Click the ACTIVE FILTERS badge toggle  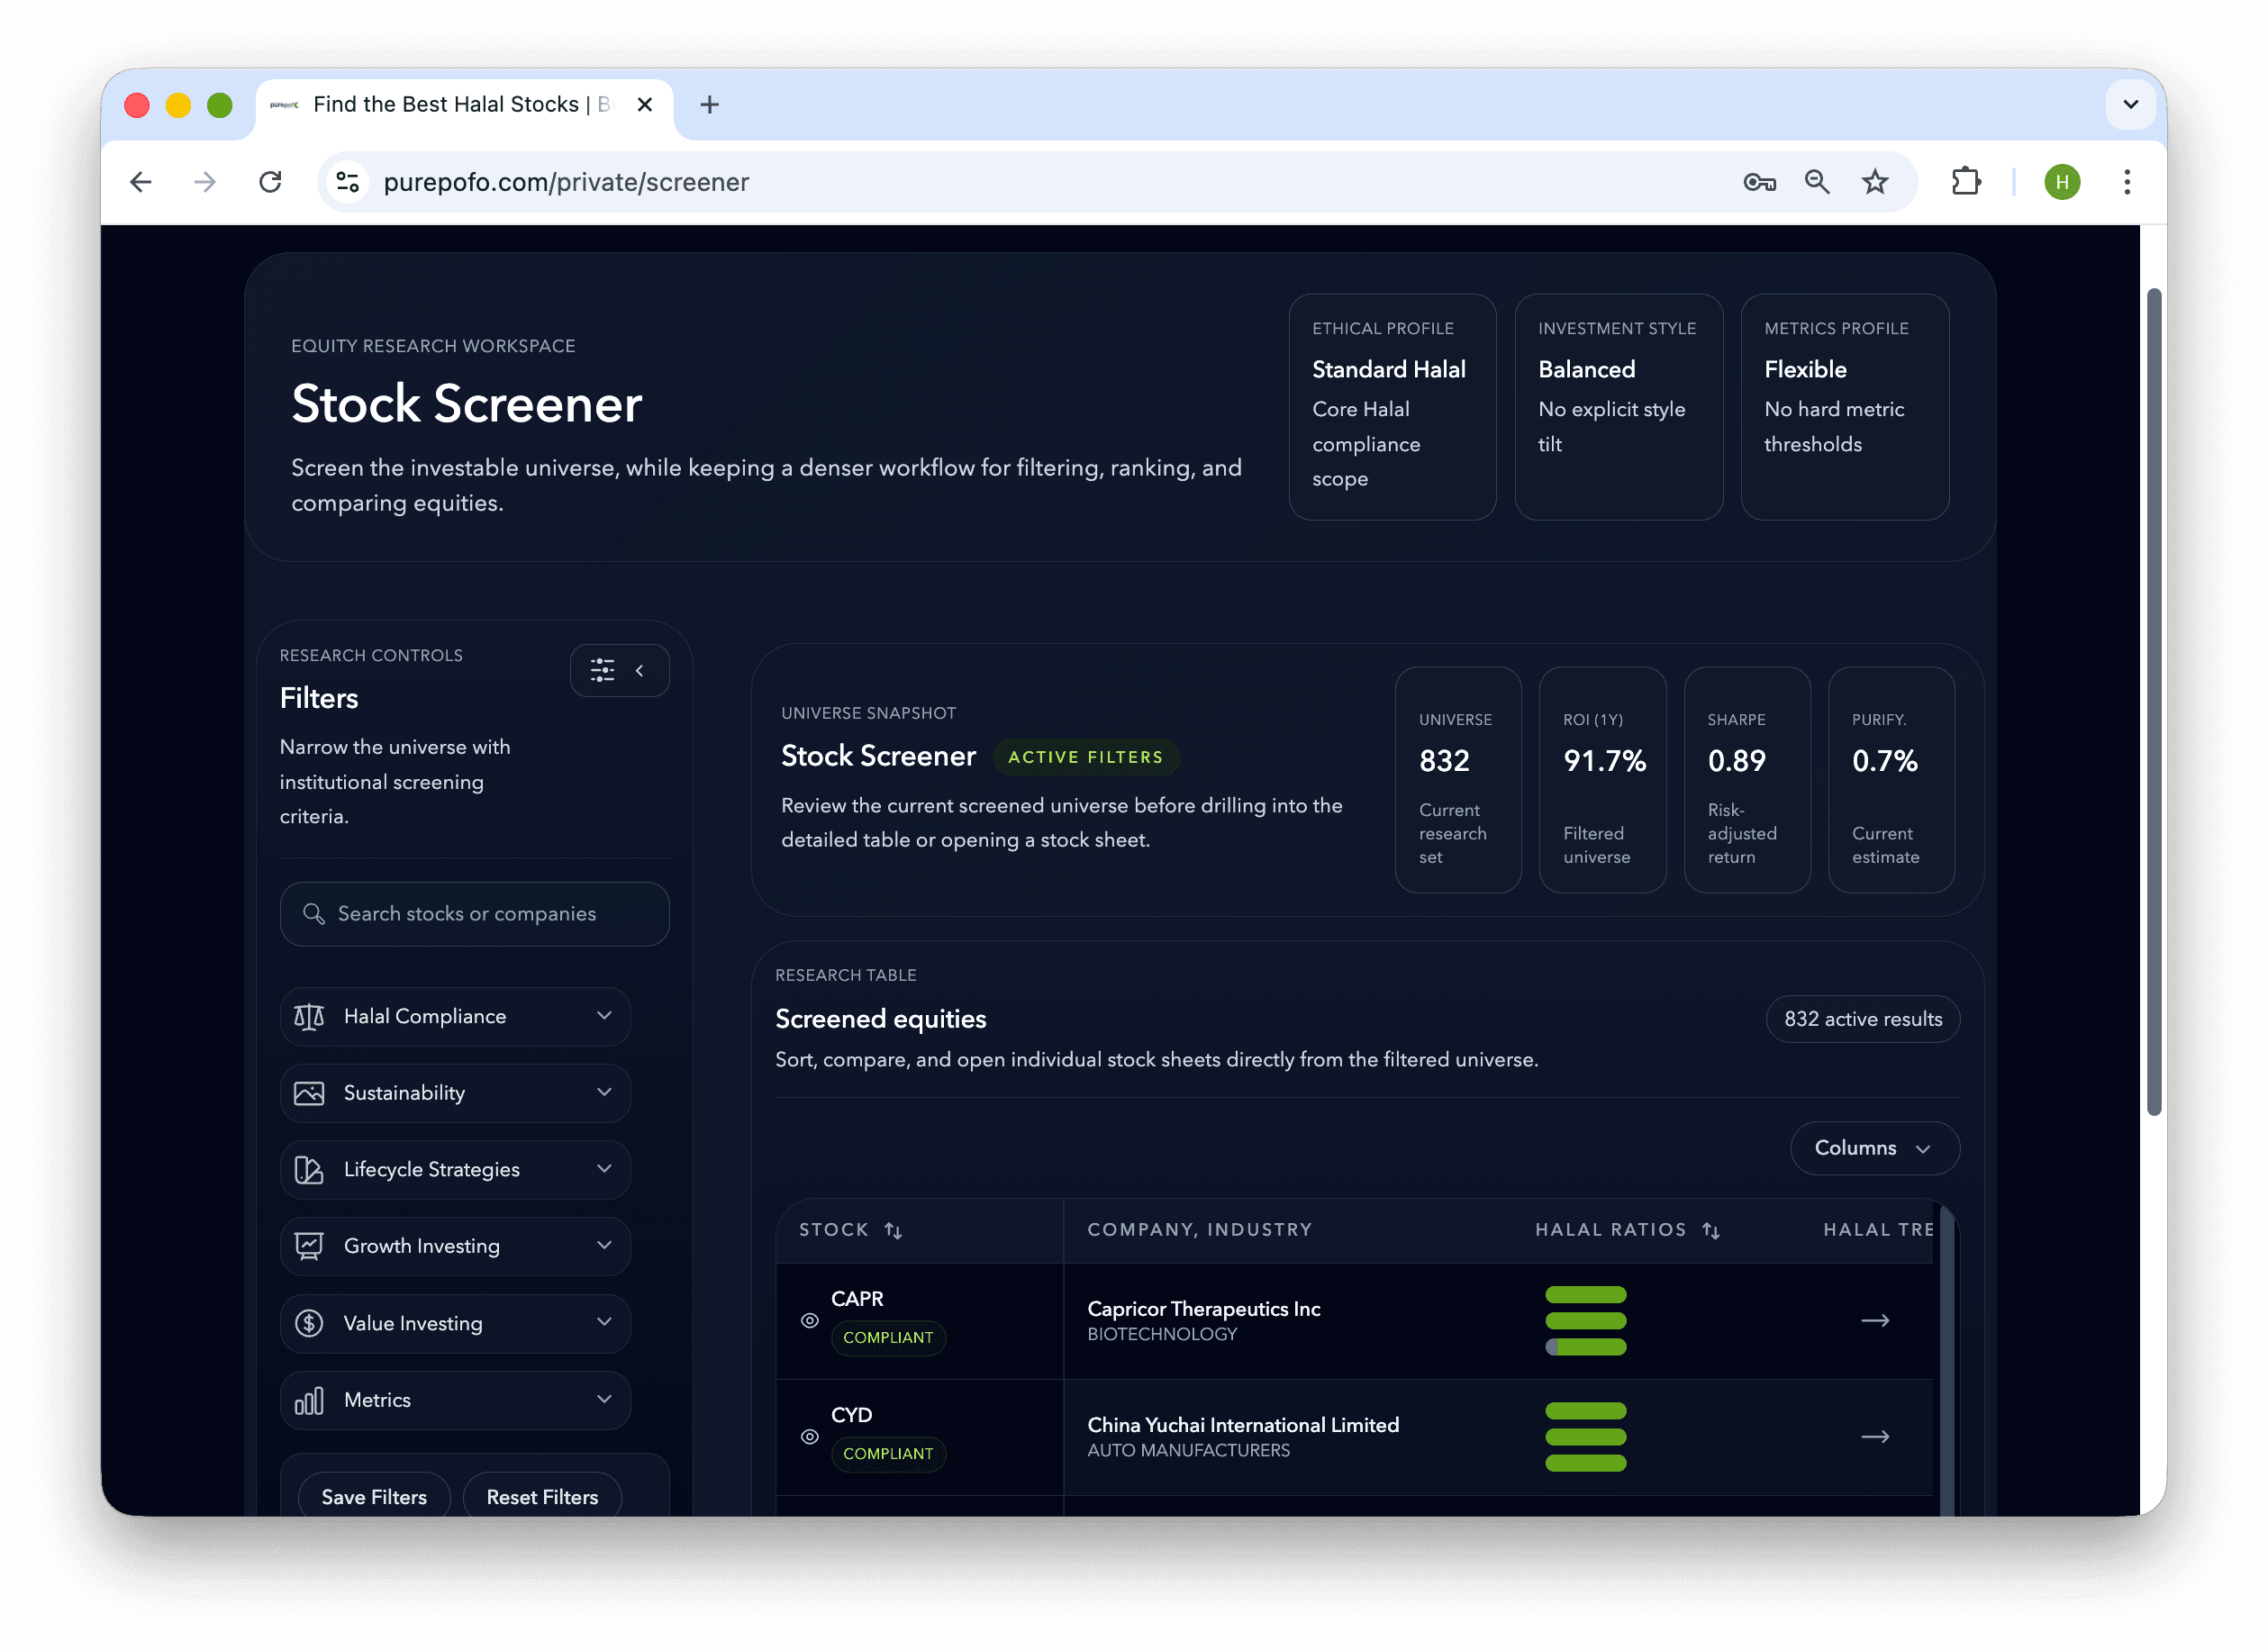click(x=1086, y=757)
